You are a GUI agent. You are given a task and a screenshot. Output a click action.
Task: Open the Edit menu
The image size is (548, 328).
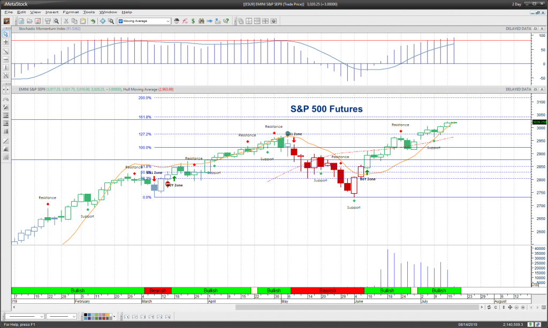click(21, 12)
